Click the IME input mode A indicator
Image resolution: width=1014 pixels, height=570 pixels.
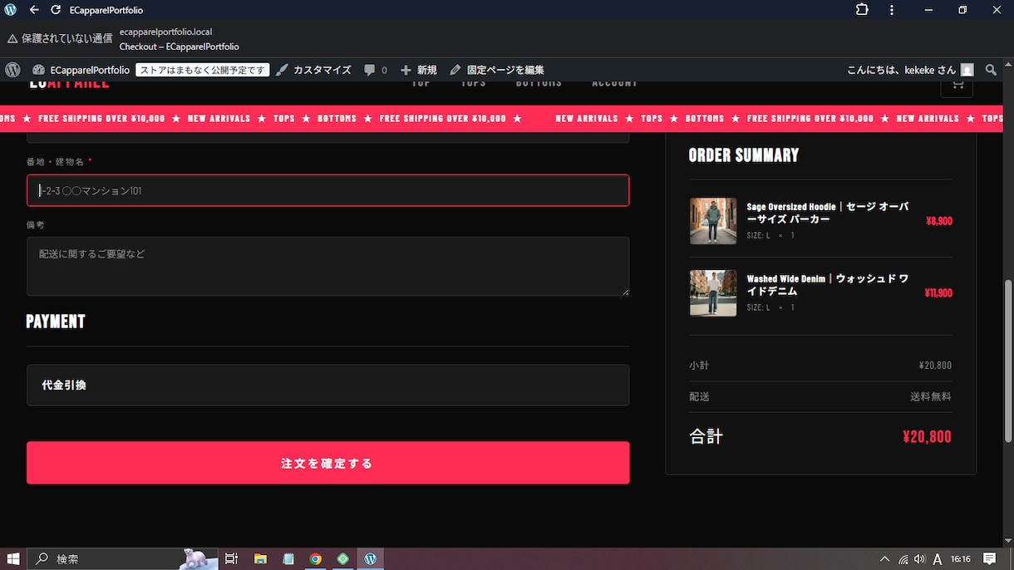tap(938, 559)
